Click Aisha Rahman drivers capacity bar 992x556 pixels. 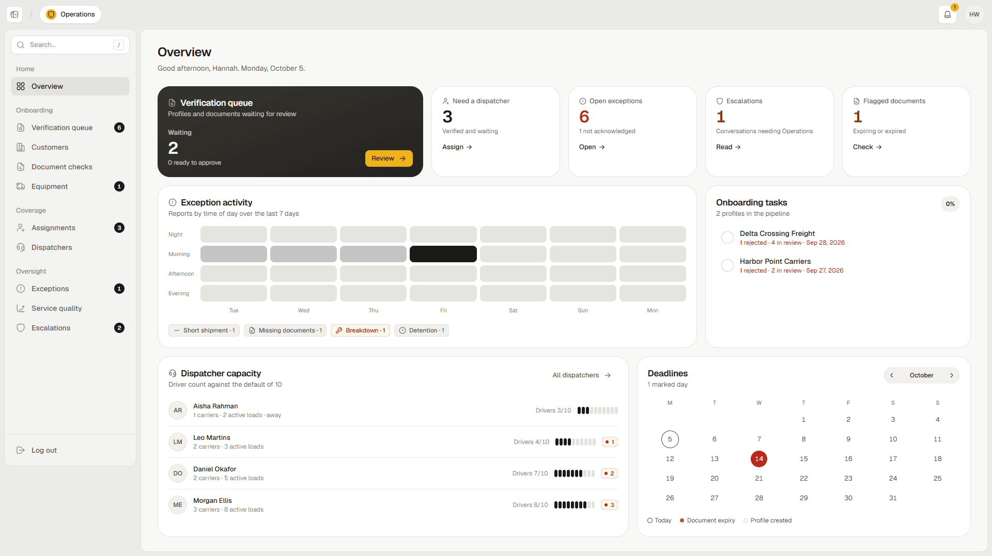coord(598,410)
